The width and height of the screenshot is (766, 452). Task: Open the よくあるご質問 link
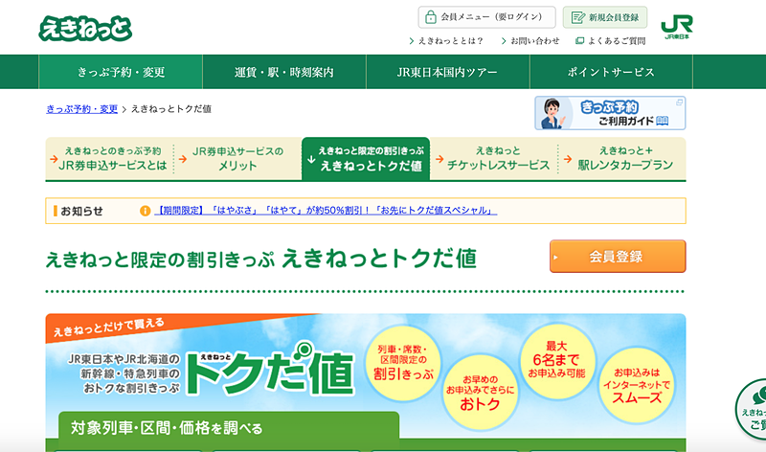tap(611, 41)
